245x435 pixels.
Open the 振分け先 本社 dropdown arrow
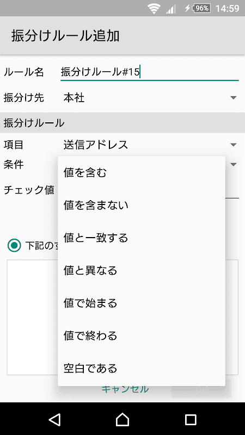pyautogui.click(x=234, y=98)
